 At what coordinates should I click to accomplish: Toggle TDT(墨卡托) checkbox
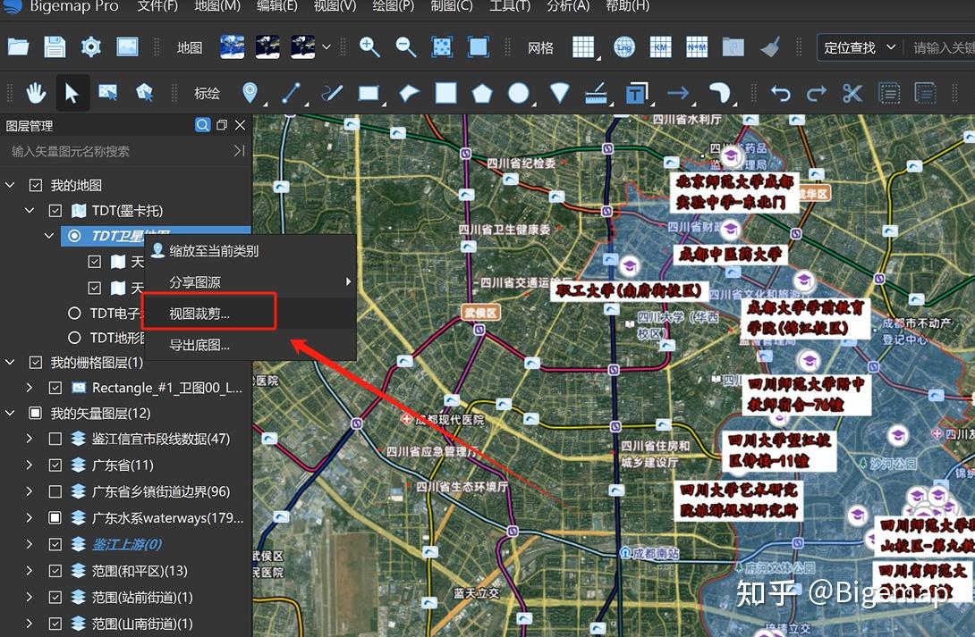click(x=55, y=211)
